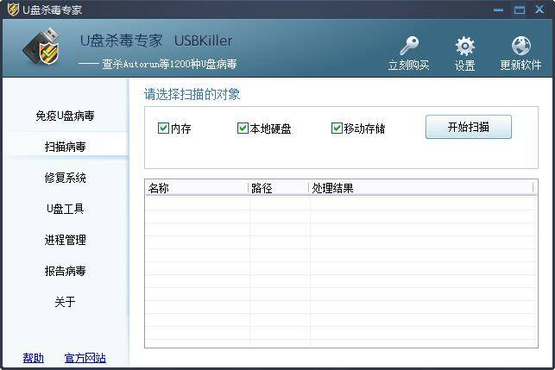Uncheck the 本地硬盘 checkbox

click(243, 128)
